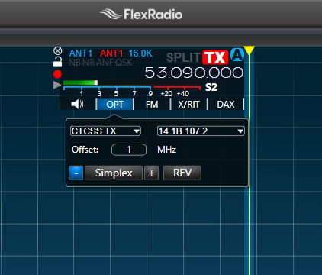322x275 pixels.
Task: Enable SPLIT mode
Action: [184, 57]
